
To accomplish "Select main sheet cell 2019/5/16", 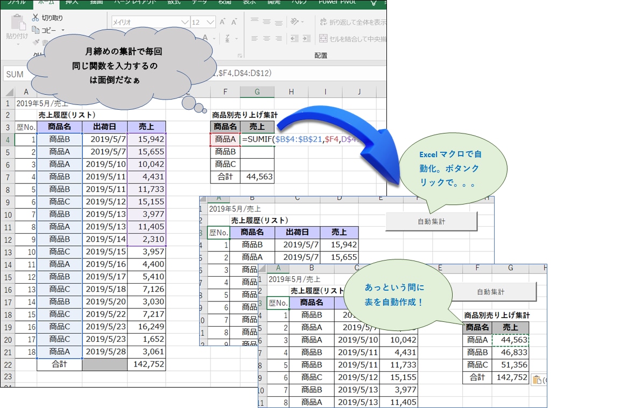I will tap(105, 264).
